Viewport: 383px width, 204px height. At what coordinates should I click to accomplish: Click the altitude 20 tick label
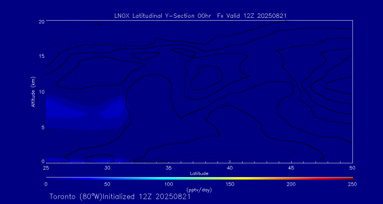tap(41, 21)
